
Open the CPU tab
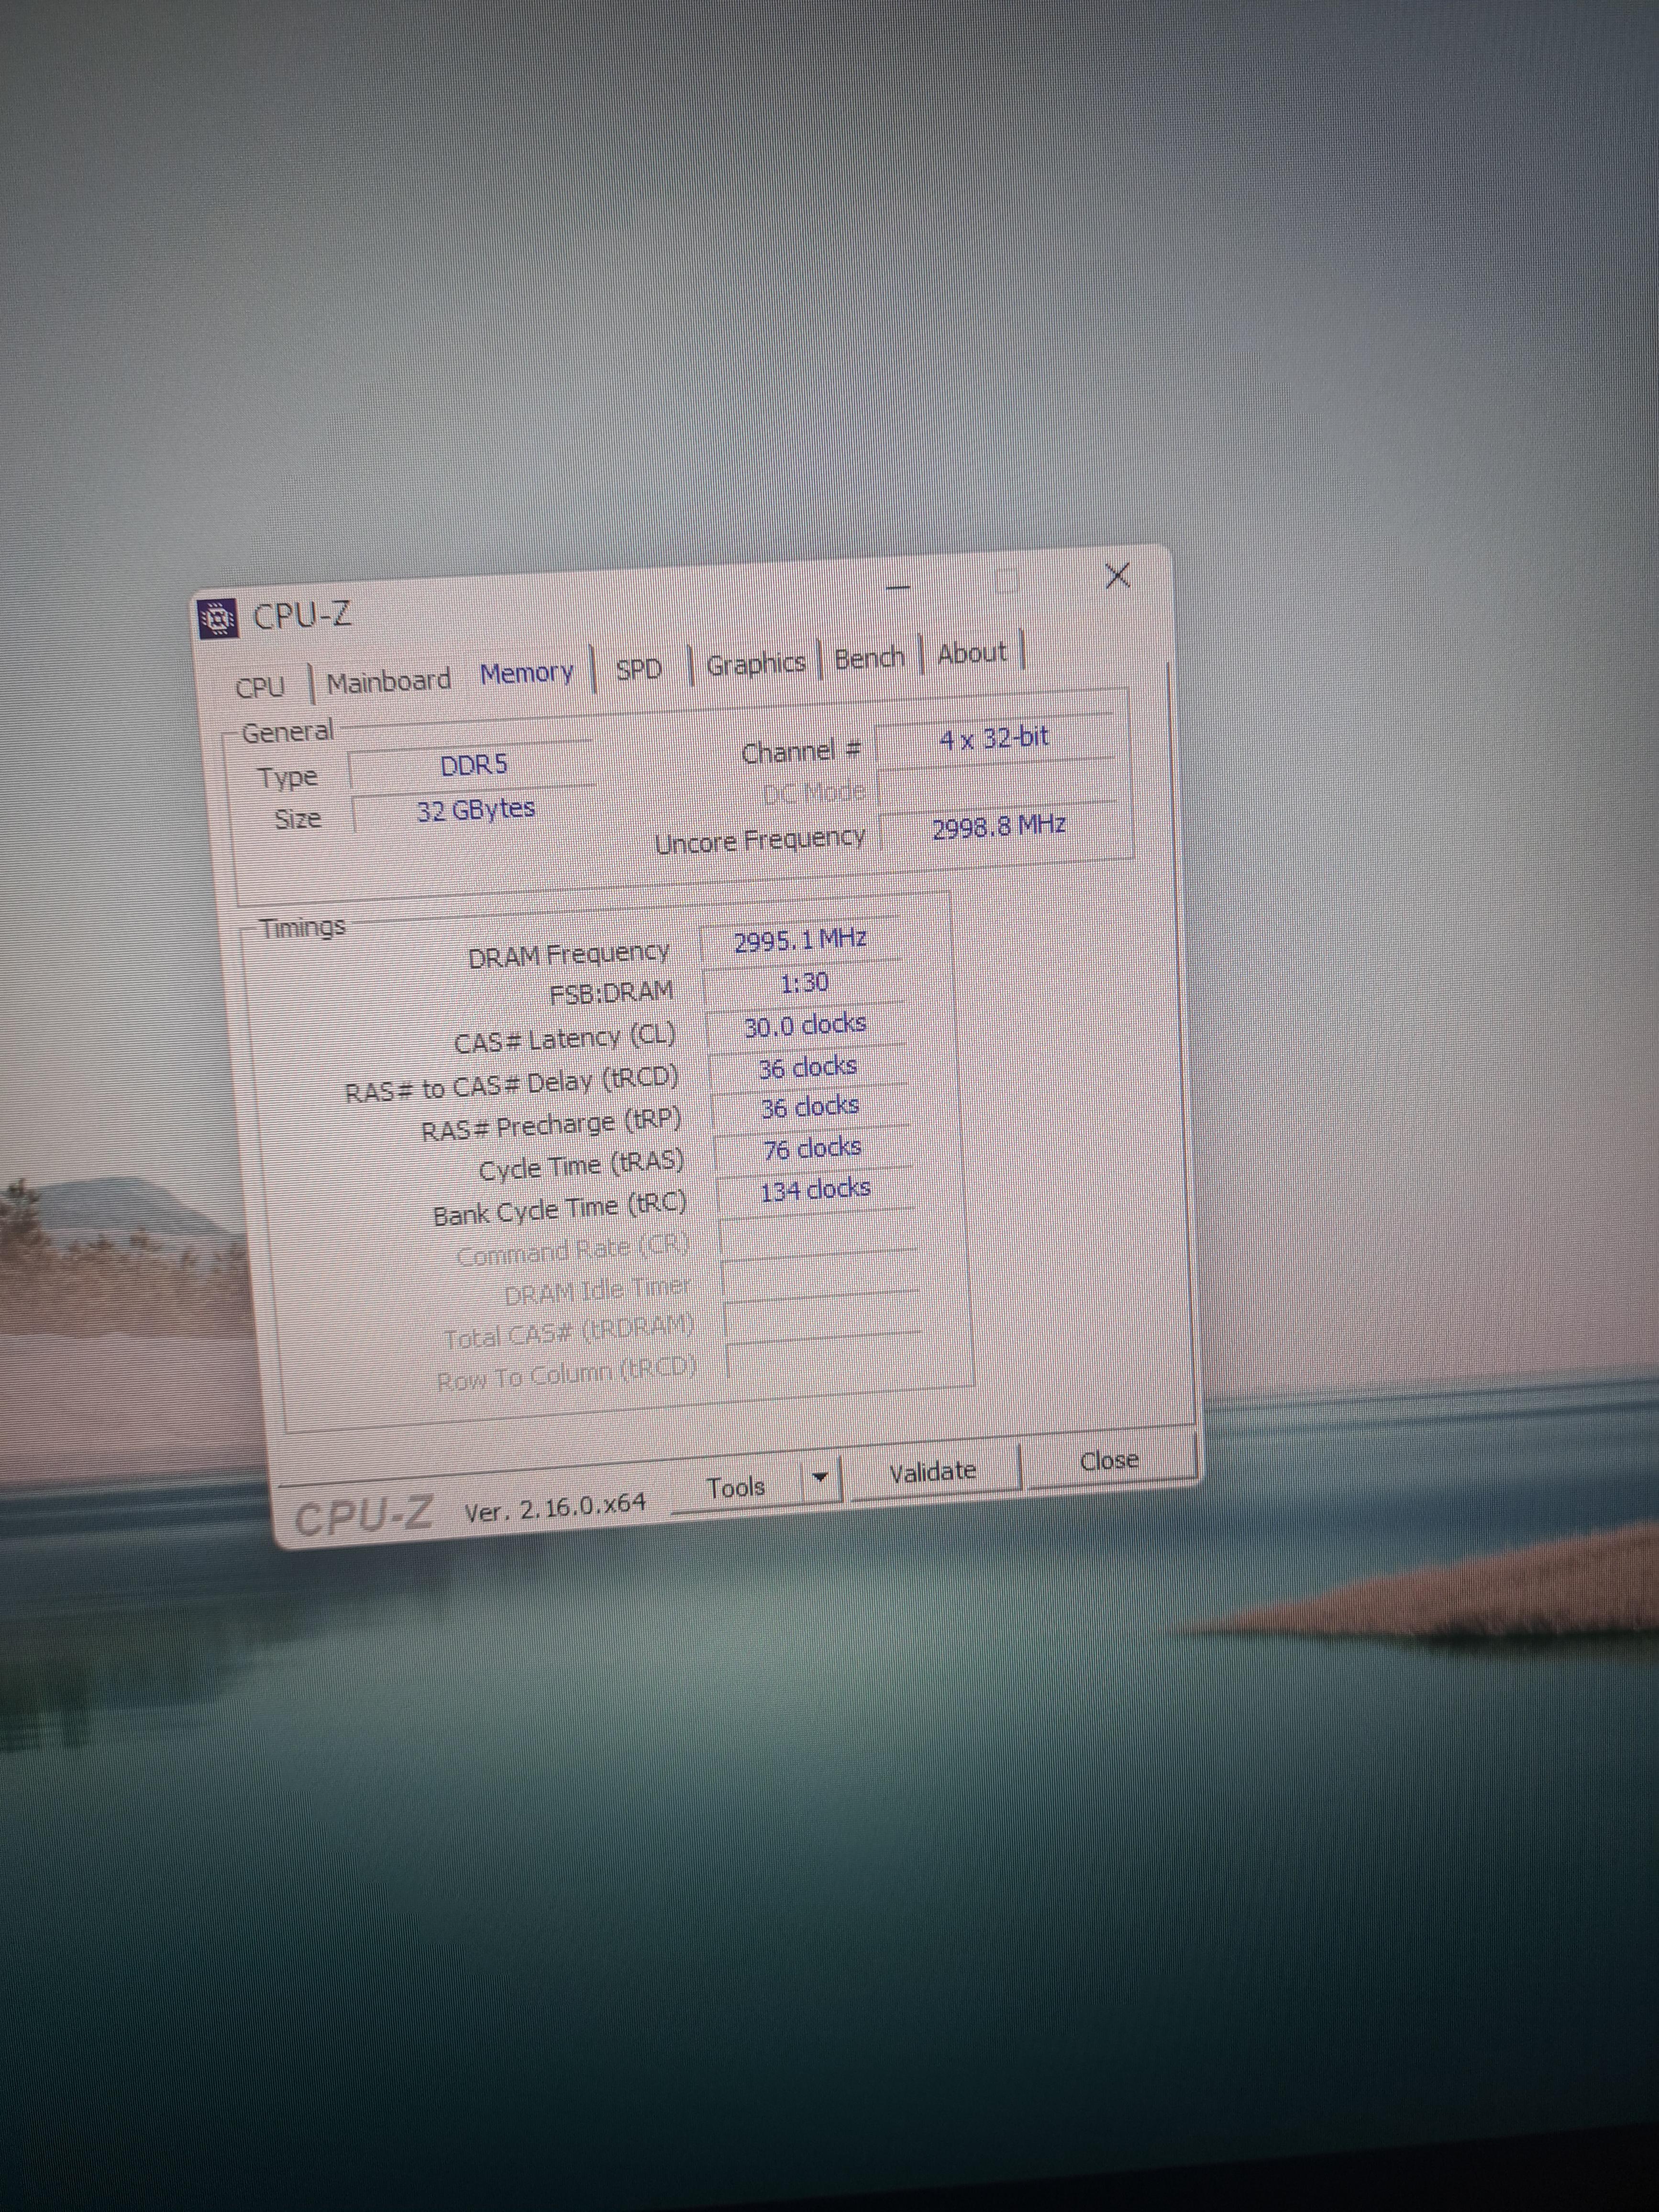260,687
